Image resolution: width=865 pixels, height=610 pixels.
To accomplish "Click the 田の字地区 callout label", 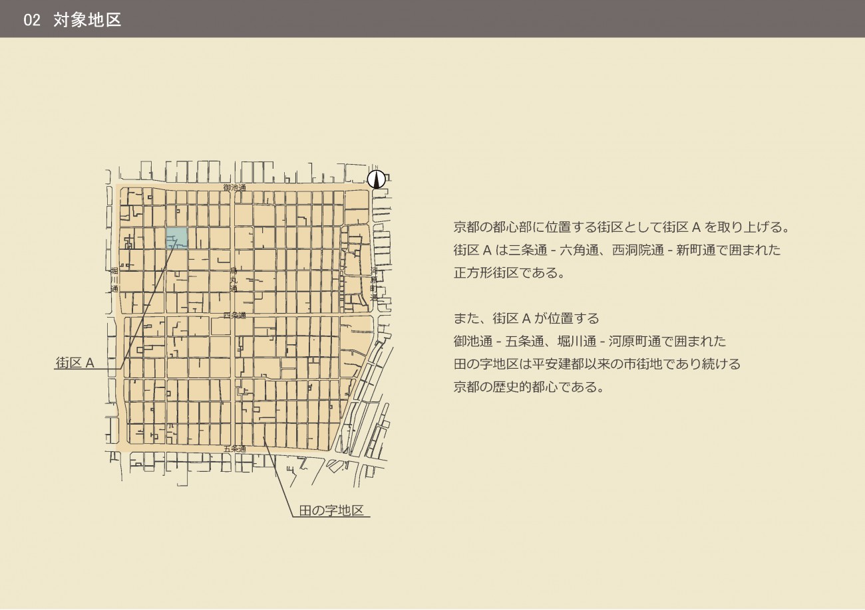I will tap(330, 510).
